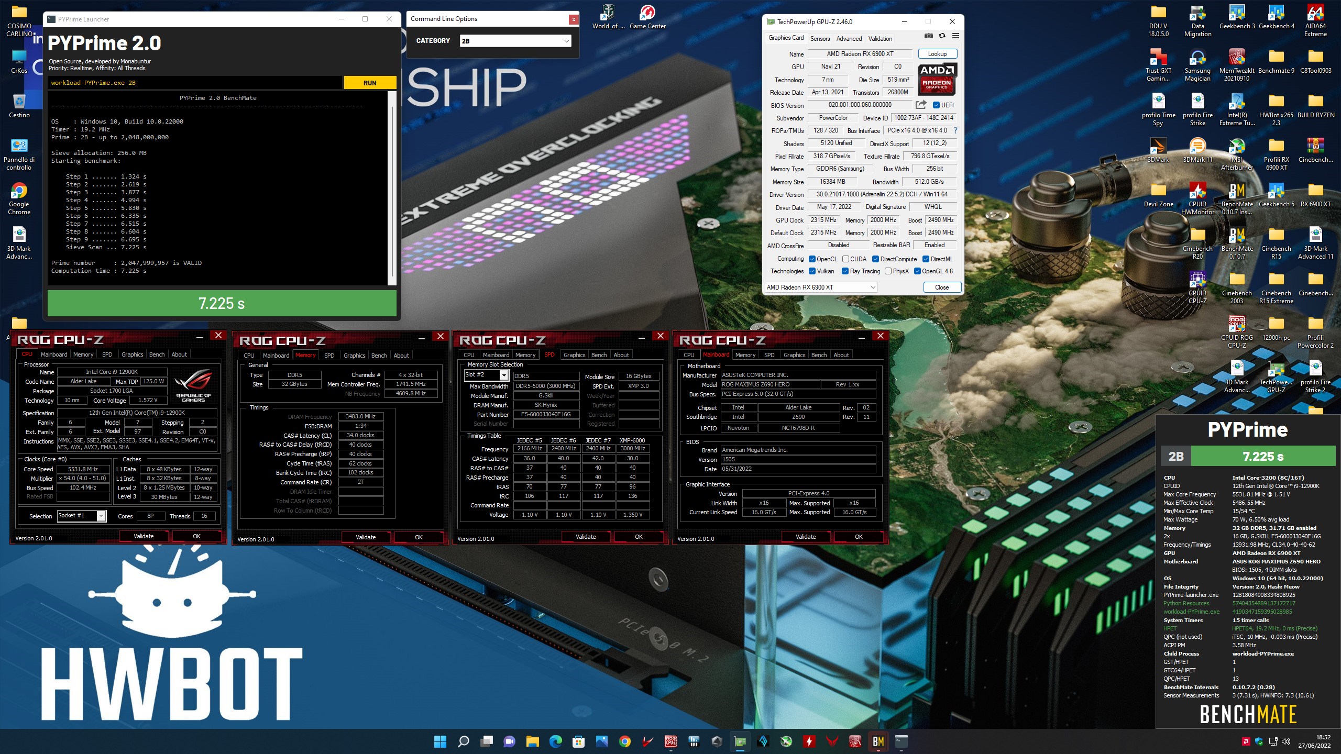Close the Command Line Options panel
The width and height of the screenshot is (1341, 754).
[x=574, y=19]
